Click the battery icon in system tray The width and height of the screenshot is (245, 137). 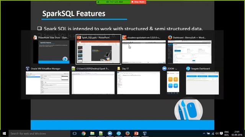coord(208,134)
